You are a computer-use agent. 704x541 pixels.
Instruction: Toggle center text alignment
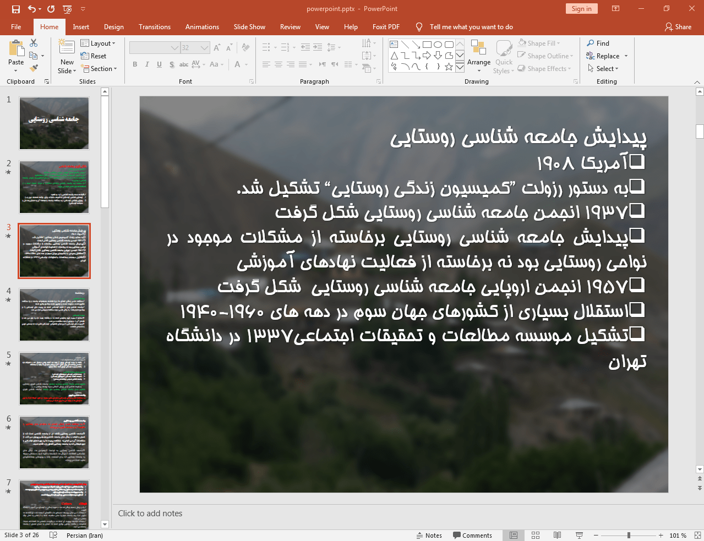(279, 64)
